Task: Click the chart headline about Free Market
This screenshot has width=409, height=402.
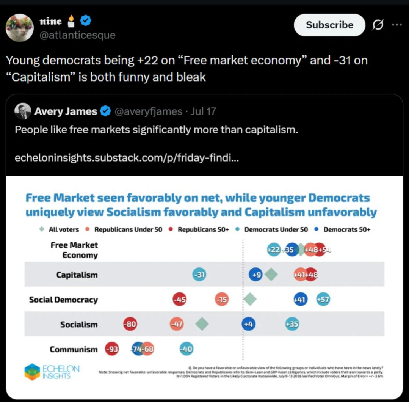Action: click(x=201, y=205)
